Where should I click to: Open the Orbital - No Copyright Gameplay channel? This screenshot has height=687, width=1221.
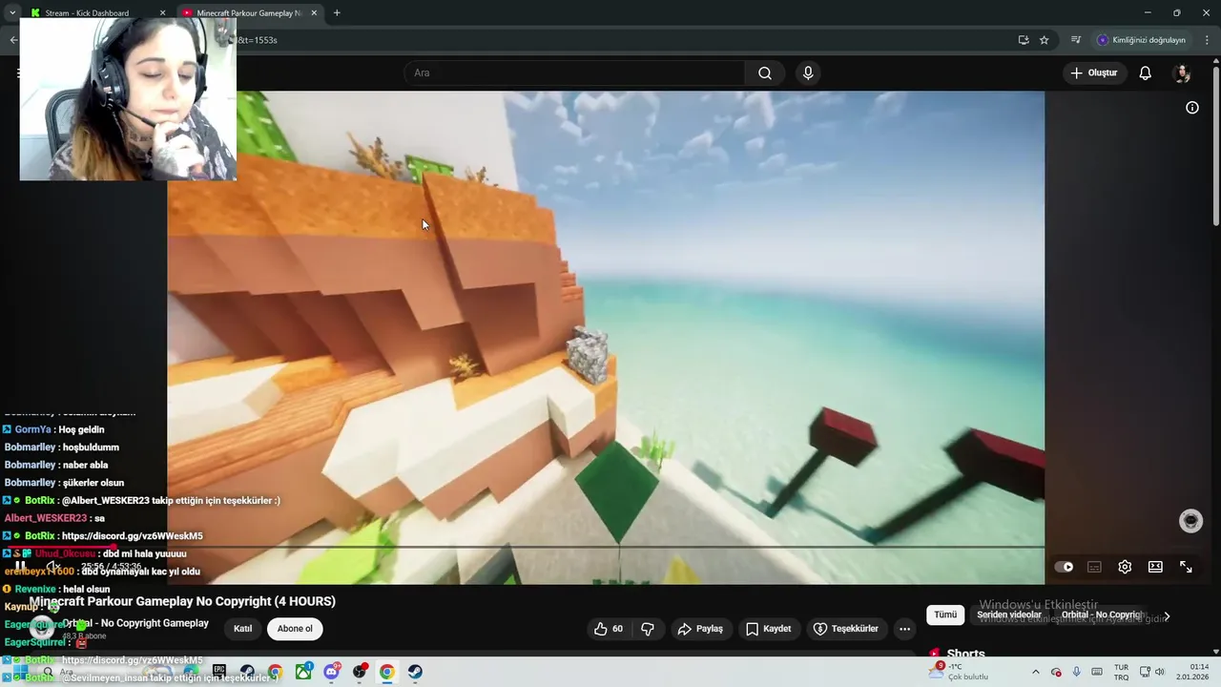(x=136, y=623)
